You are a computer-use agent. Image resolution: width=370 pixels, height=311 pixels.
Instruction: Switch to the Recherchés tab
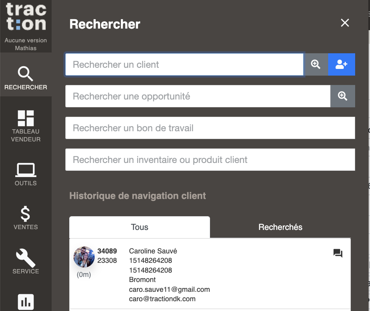280,227
